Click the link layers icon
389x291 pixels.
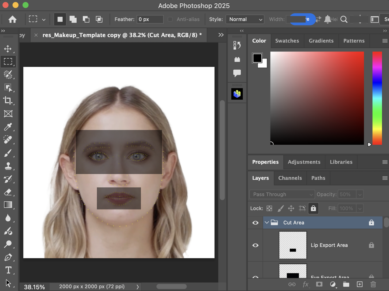point(292,284)
